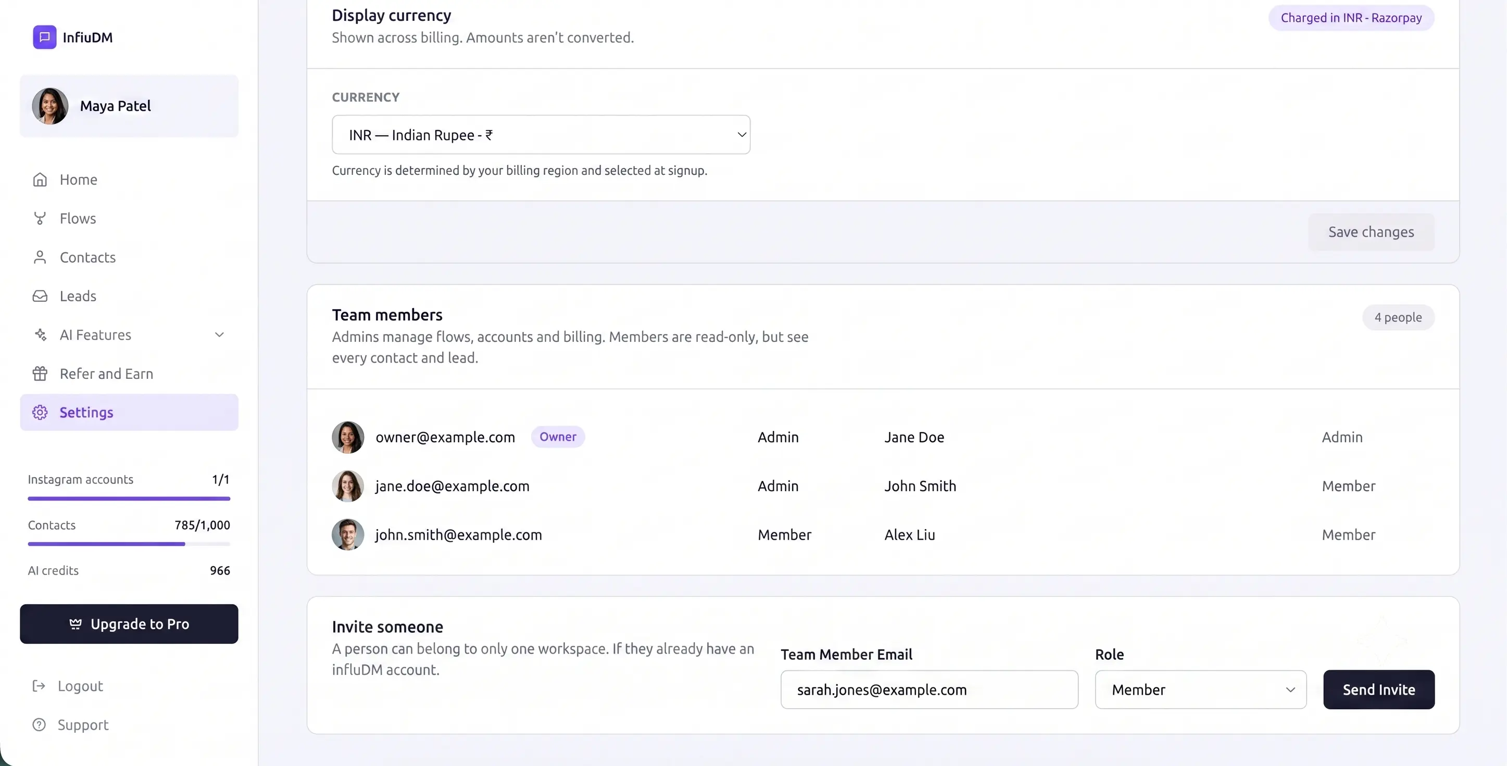Click the AI Features sparkle icon

click(x=40, y=335)
